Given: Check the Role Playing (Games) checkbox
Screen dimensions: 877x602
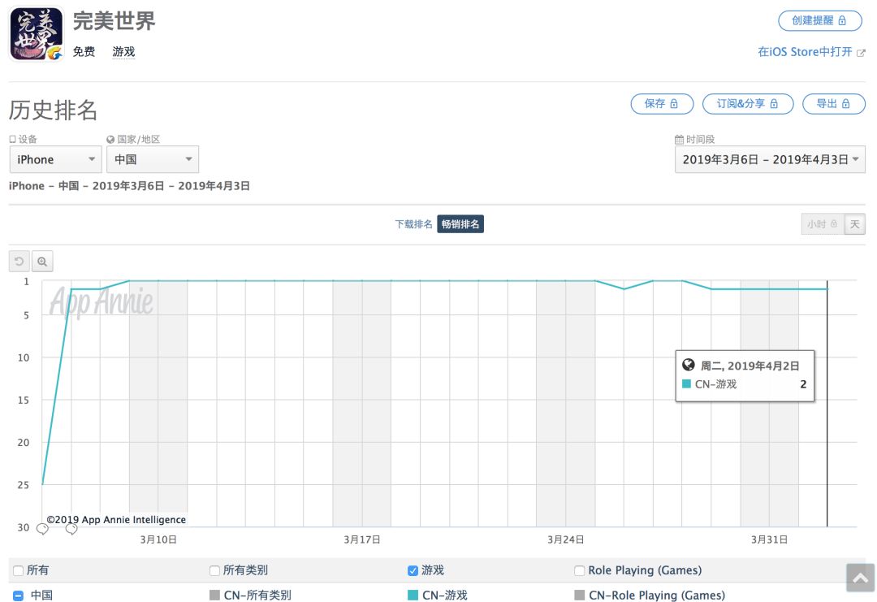Looking at the screenshot, I should 580,570.
